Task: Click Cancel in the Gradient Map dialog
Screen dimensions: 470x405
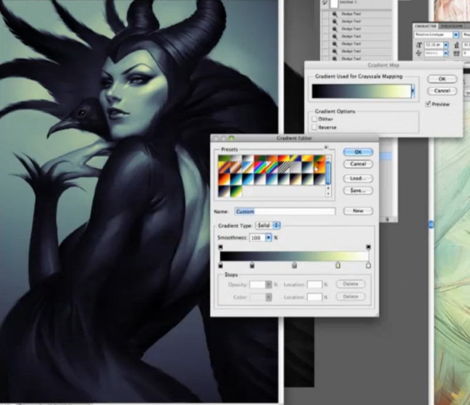Action: [442, 91]
